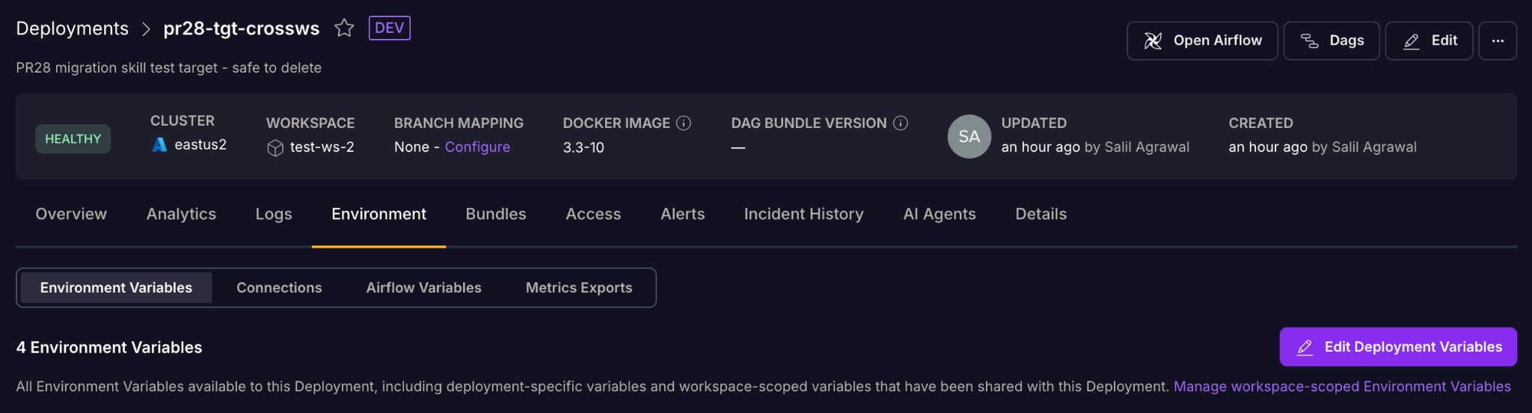Click the DEV badge
Viewport: 1532px width, 413px height.
(389, 28)
